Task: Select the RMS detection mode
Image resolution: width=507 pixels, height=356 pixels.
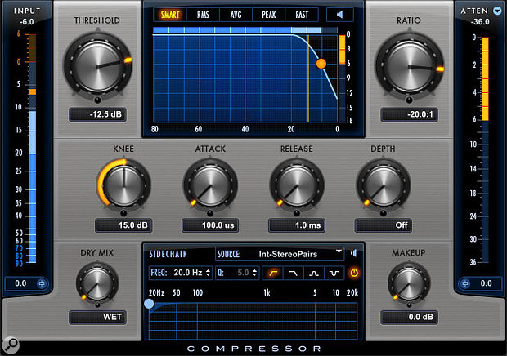Action: 203,15
